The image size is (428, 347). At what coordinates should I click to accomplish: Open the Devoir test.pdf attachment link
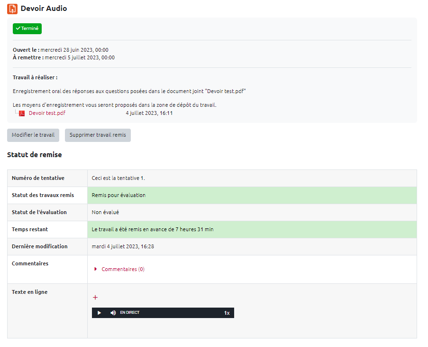tap(47, 113)
